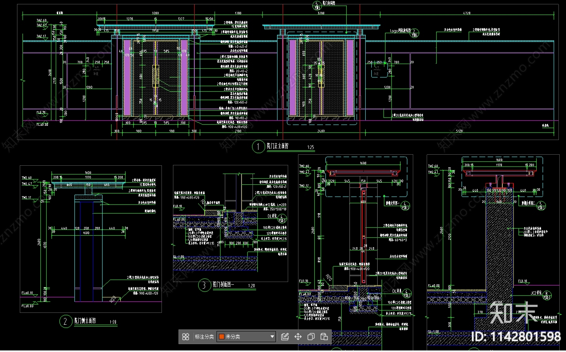
Task: Click the 5120 dimension text at bottom
Action: [x=459, y=131]
